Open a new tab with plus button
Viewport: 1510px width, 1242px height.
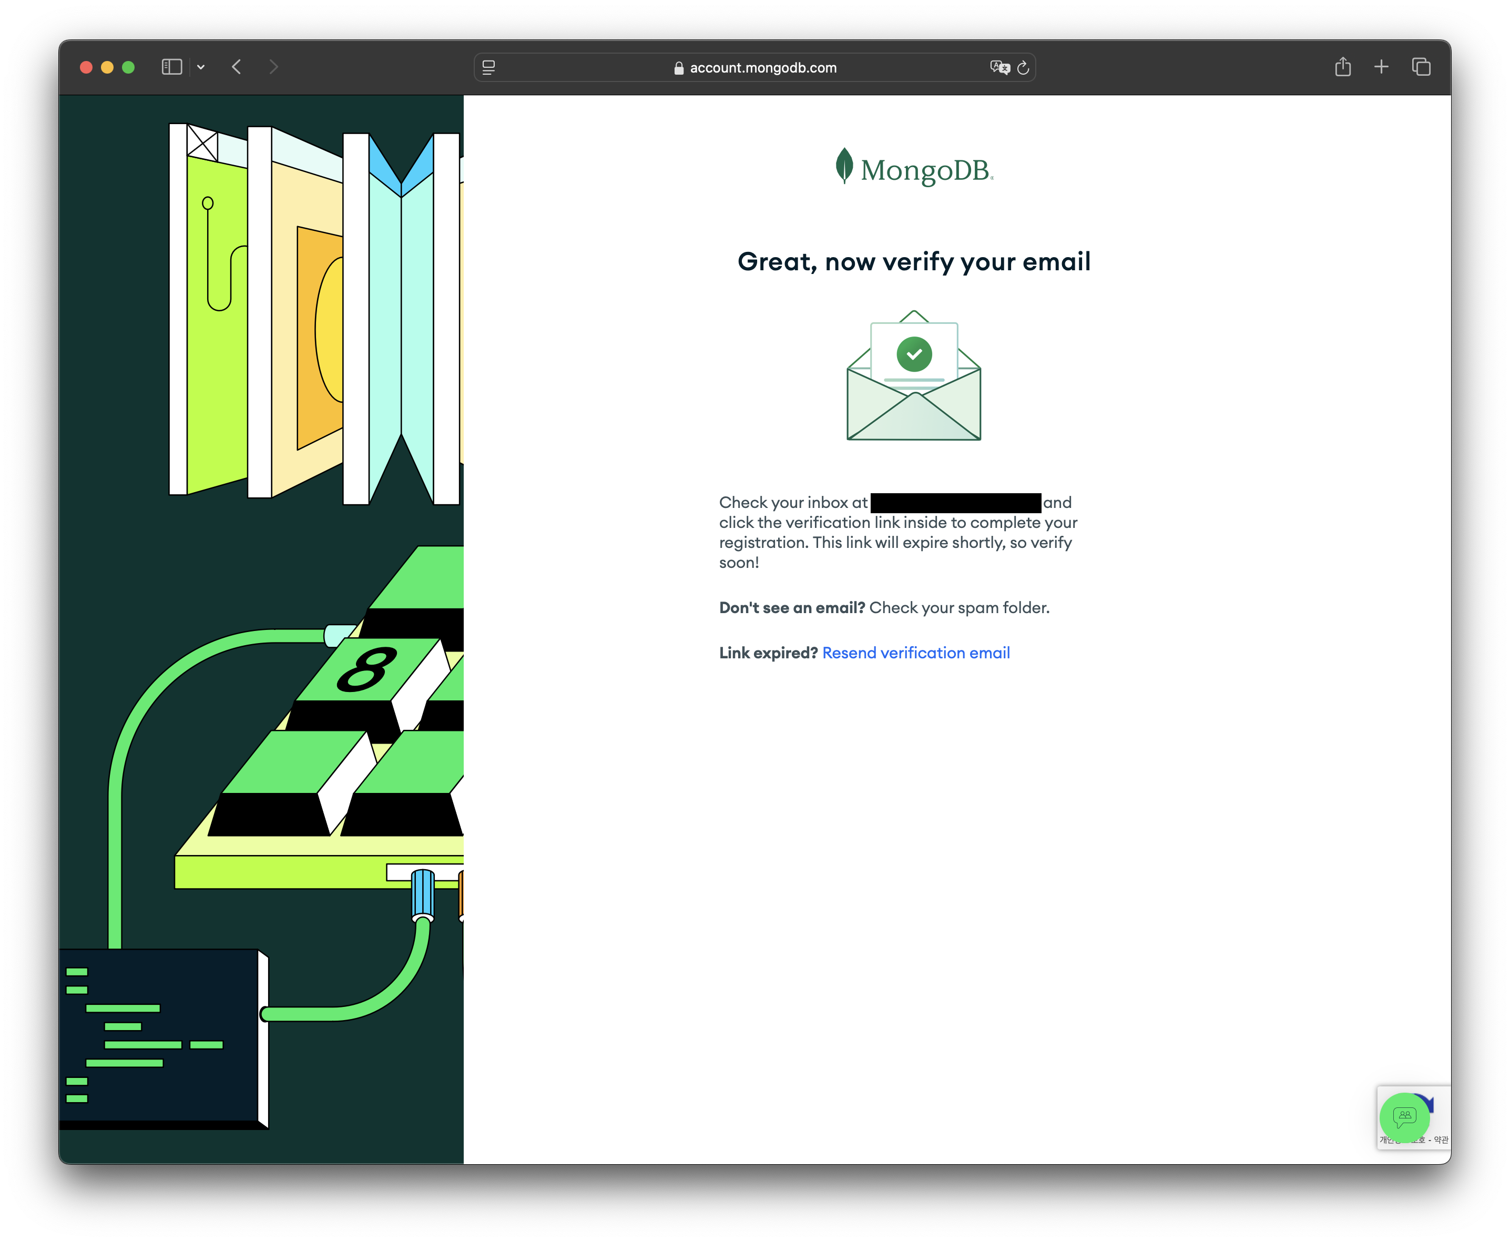tap(1381, 67)
